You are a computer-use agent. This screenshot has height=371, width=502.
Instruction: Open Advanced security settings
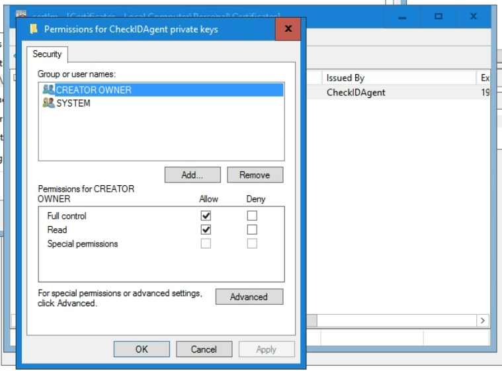(249, 297)
